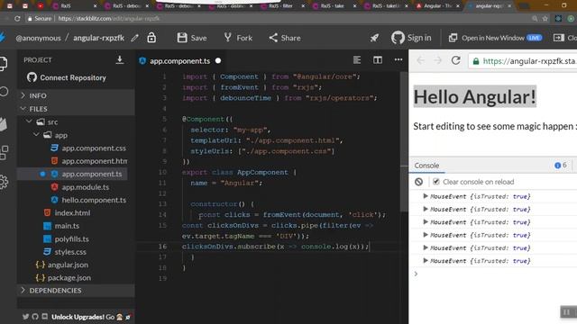This screenshot has height=324, width=577.
Task: Close unsaved app.component.ts tab dot
Action: 218,60
